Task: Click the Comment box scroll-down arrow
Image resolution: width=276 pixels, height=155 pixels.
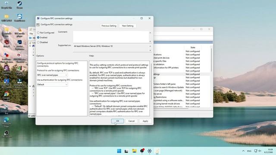Action: coord(150,41)
